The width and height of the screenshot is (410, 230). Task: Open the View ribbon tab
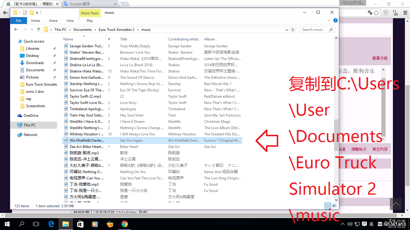point(70,21)
